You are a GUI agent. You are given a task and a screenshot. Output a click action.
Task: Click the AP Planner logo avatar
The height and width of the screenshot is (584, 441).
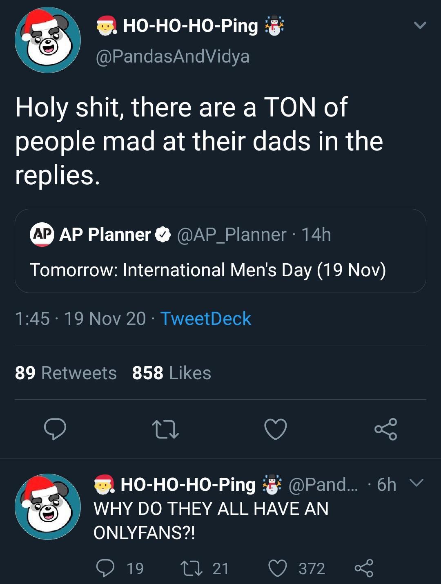[42, 235]
